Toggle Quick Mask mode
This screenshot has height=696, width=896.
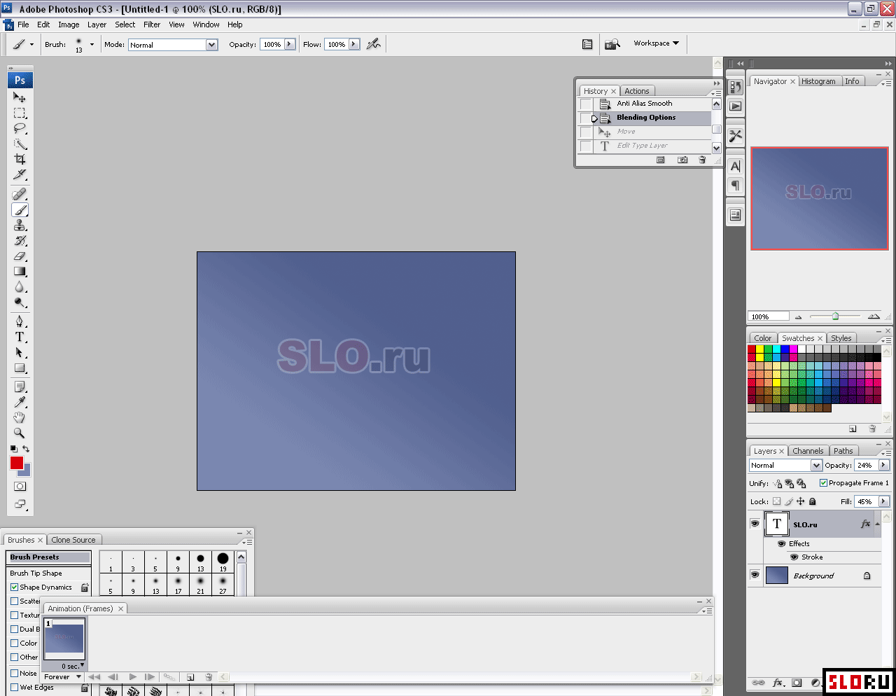[20, 486]
